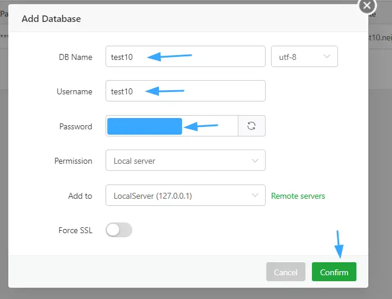Click the Cancel button
The width and height of the screenshot is (392, 299).
click(285, 272)
